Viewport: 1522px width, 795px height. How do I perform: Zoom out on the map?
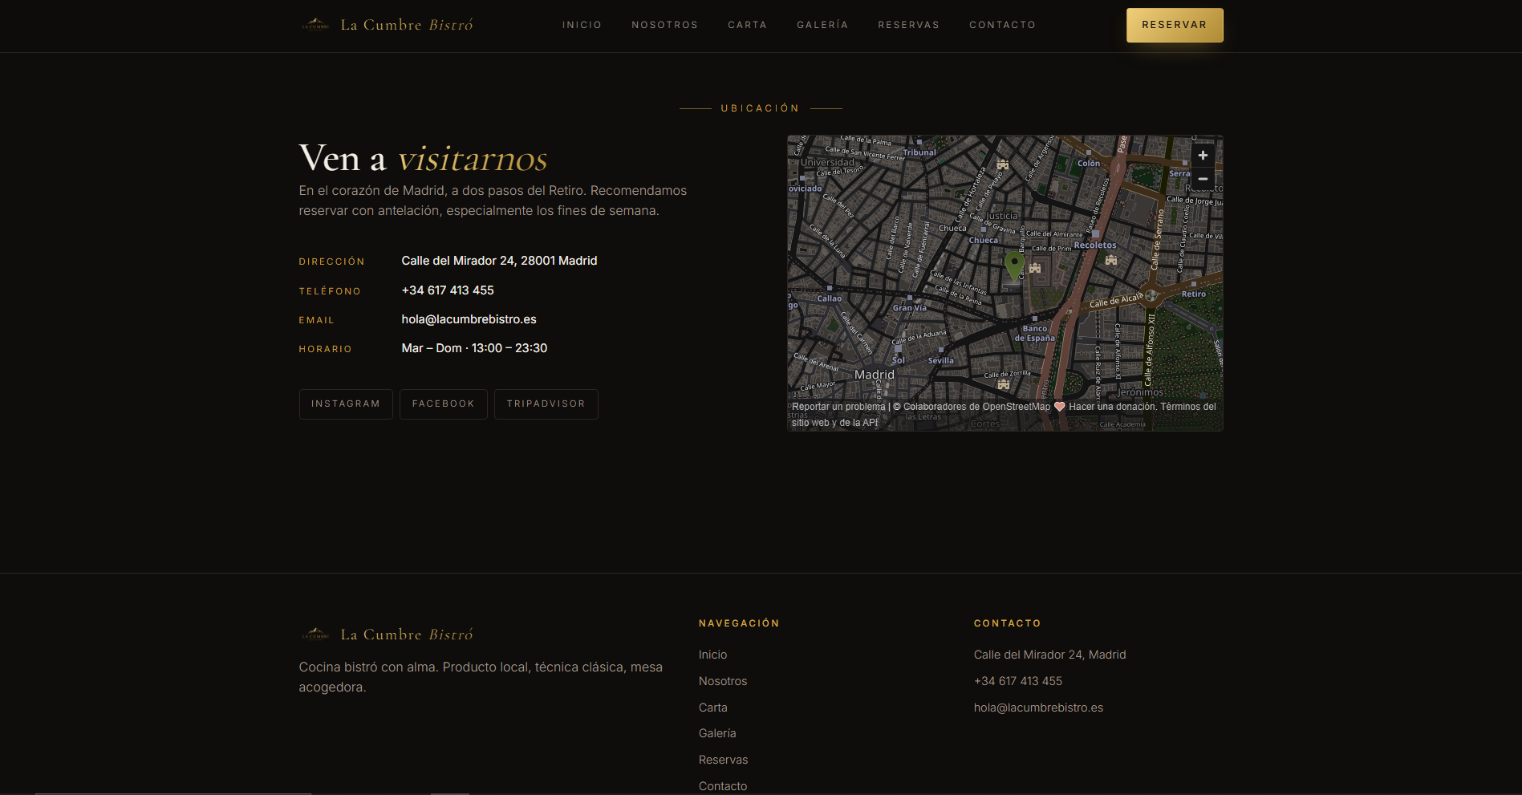1203,179
